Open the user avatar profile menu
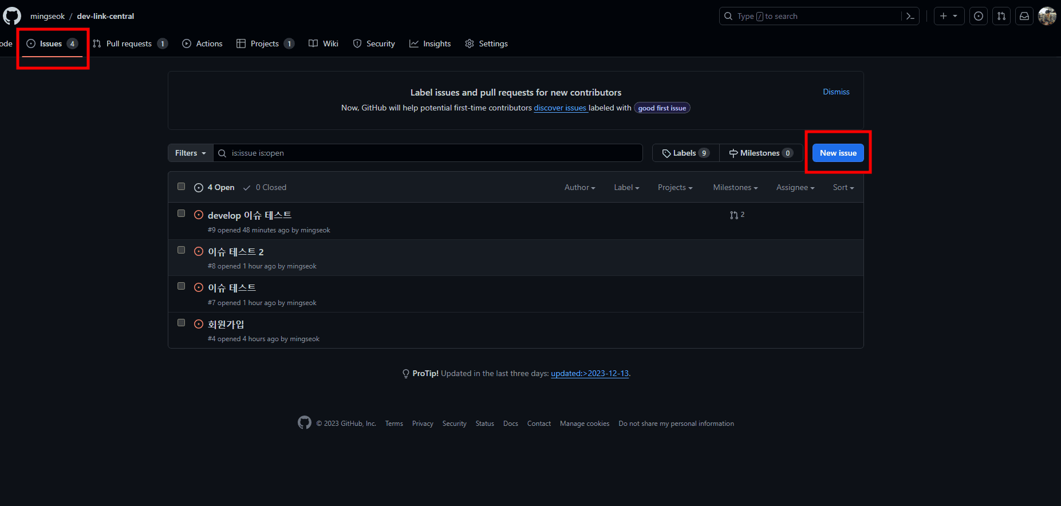 click(x=1047, y=16)
